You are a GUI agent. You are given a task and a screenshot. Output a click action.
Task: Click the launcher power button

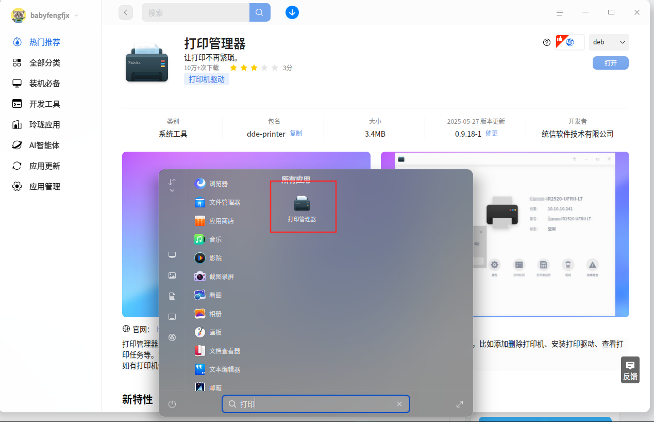[172, 404]
